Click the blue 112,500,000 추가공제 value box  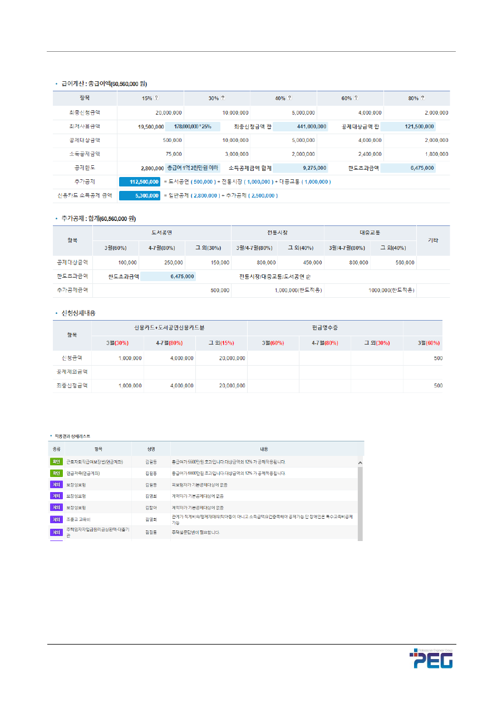point(140,181)
